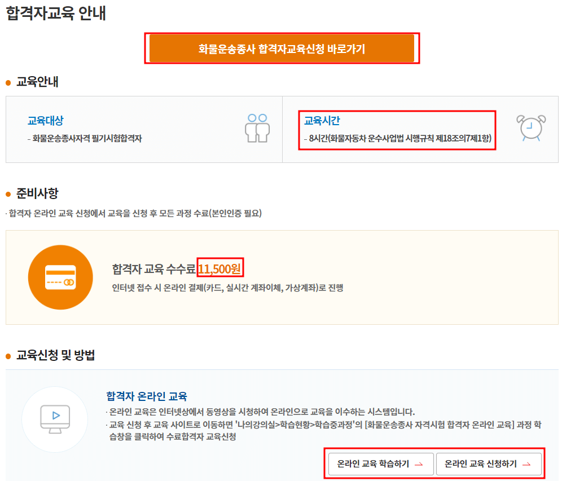Click the 온라인 교육 학습하기 button

(x=379, y=464)
